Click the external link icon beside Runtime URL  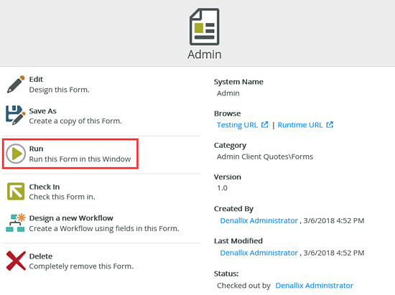[330, 125]
